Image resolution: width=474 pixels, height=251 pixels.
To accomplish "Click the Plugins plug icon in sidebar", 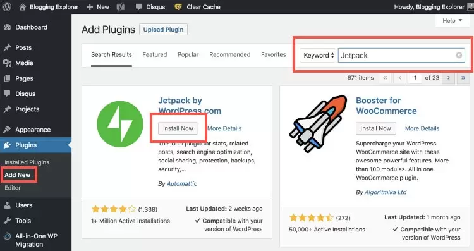I will (x=7, y=145).
